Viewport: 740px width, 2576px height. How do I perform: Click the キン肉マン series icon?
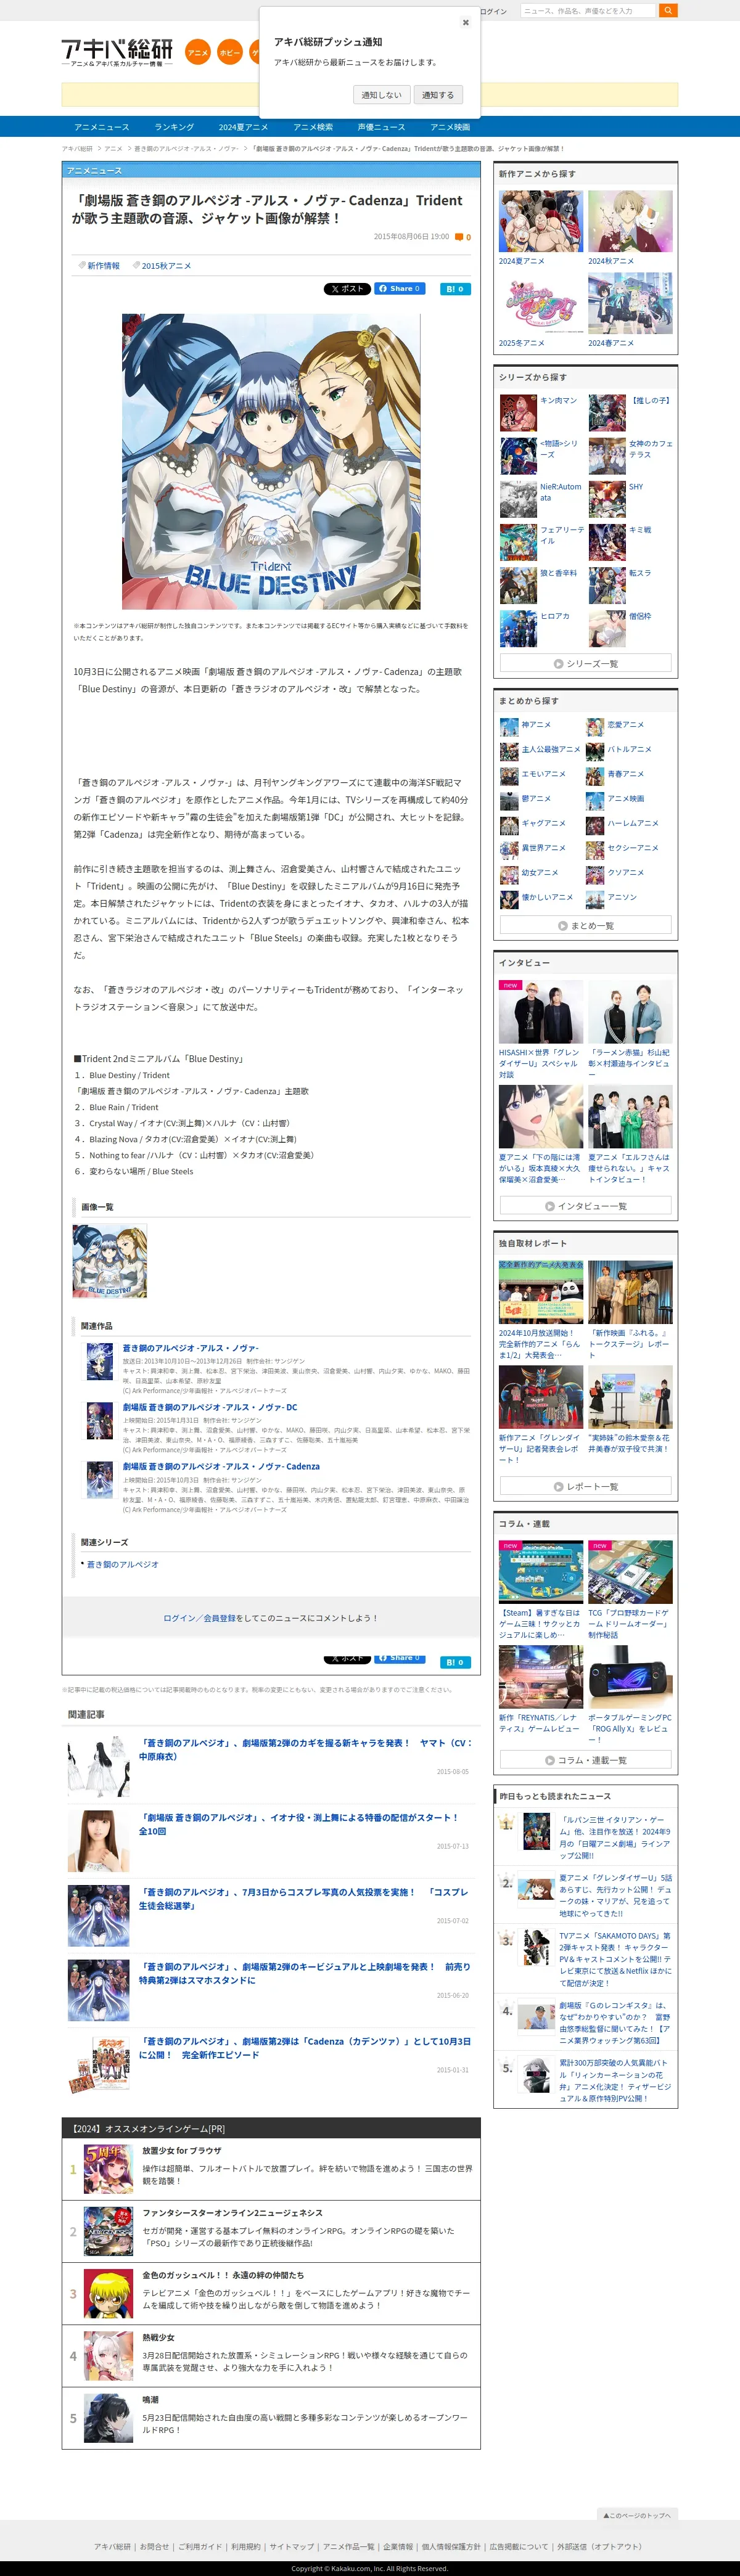(518, 412)
